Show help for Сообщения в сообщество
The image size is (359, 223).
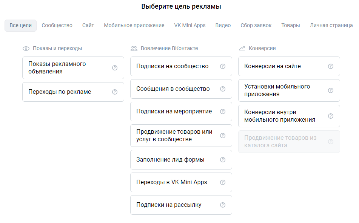coord(223,89)
